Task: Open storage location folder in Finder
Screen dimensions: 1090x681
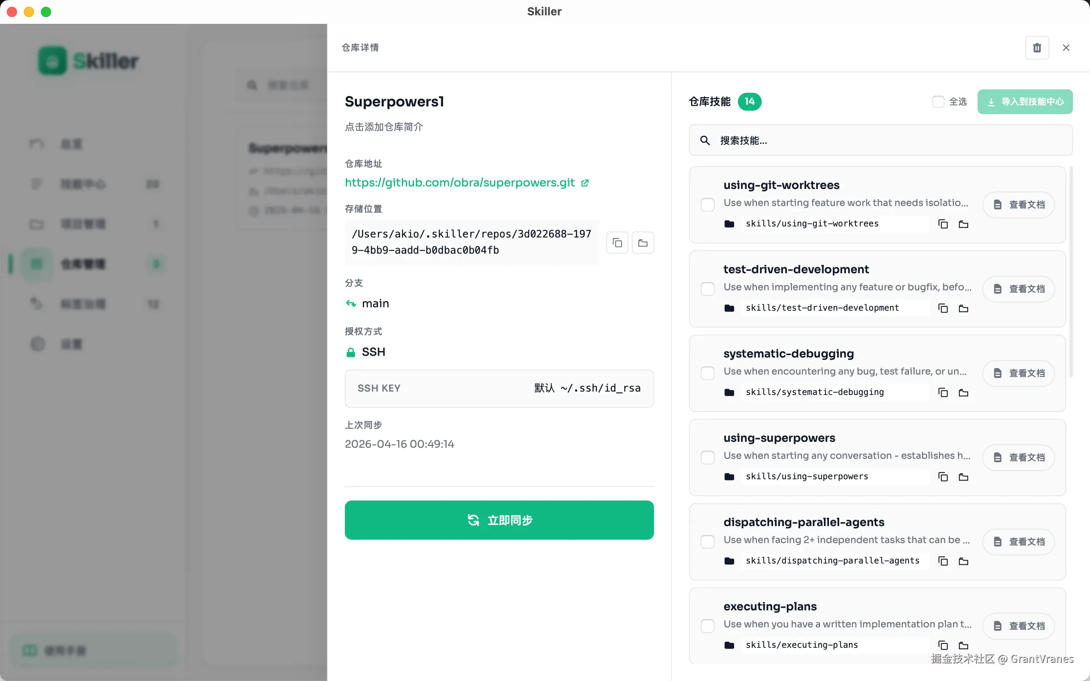Action: coord(643,243)
